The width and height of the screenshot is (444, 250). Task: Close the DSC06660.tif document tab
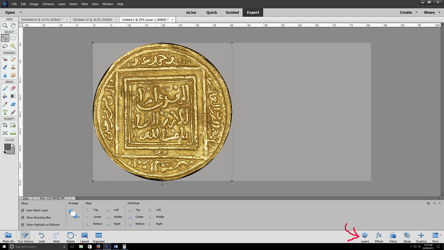coord(67,20)
